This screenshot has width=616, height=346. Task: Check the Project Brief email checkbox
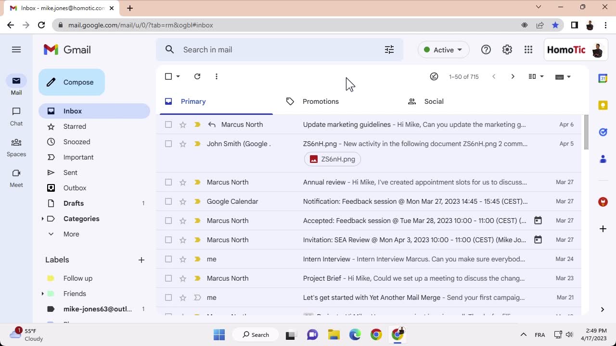coord(168,278)
